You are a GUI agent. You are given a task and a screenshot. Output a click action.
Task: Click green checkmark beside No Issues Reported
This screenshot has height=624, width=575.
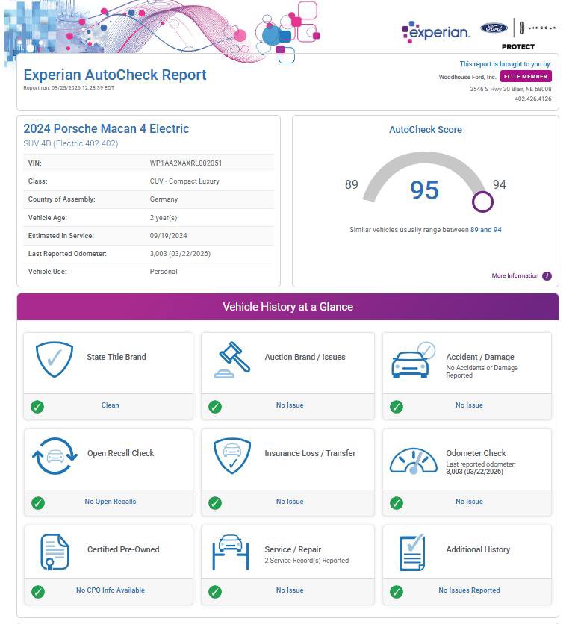pyautogui.click(x=397, y=592)
